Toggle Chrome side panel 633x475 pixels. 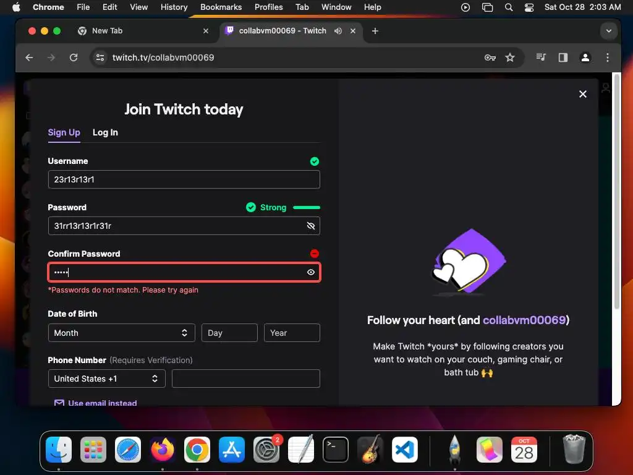point(563,58)
